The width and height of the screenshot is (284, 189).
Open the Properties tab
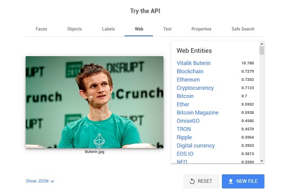201,29
